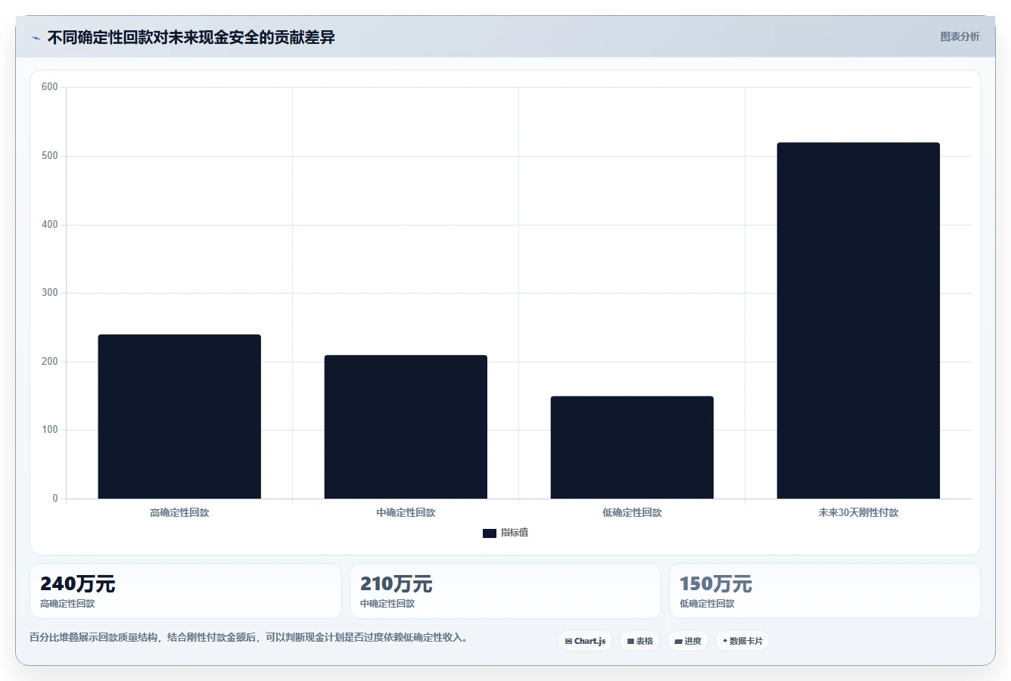Image resolution: width=1011 pixels, height=681 pixels.
Task: Click the lightning icon beside the chart title
Action: [36, 38]
